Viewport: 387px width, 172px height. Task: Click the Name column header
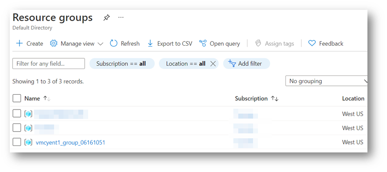pyautogui.click(x=32, y=98)
